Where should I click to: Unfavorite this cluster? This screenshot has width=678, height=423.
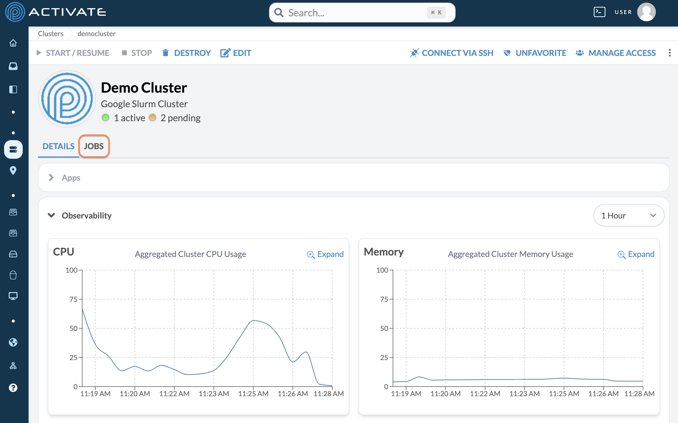[535, 53]
